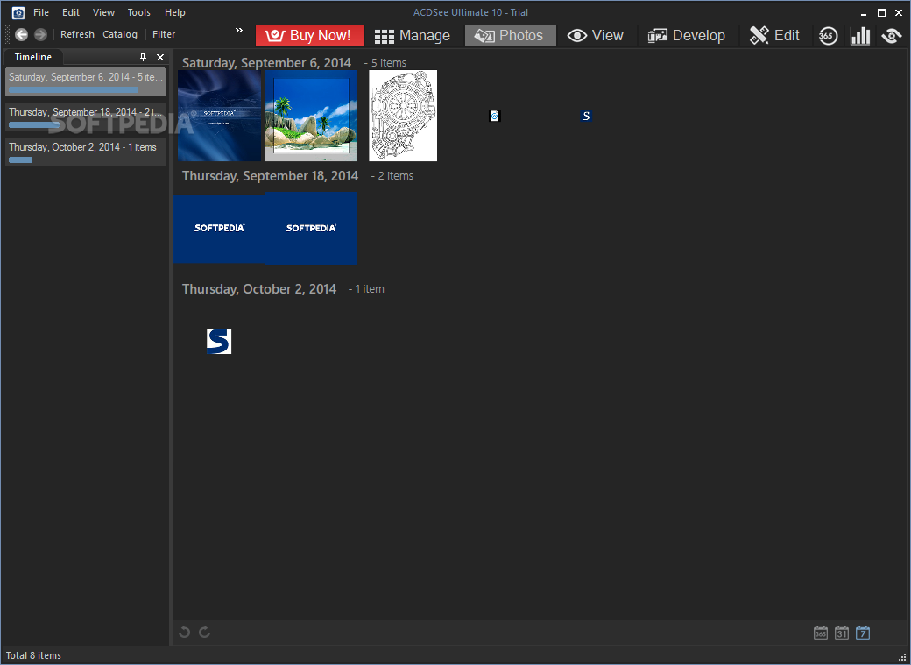This screenshot has height=665, width=911.
Task: Select Saturday, September 6, 2014 timeline entry
Action: 86,82
